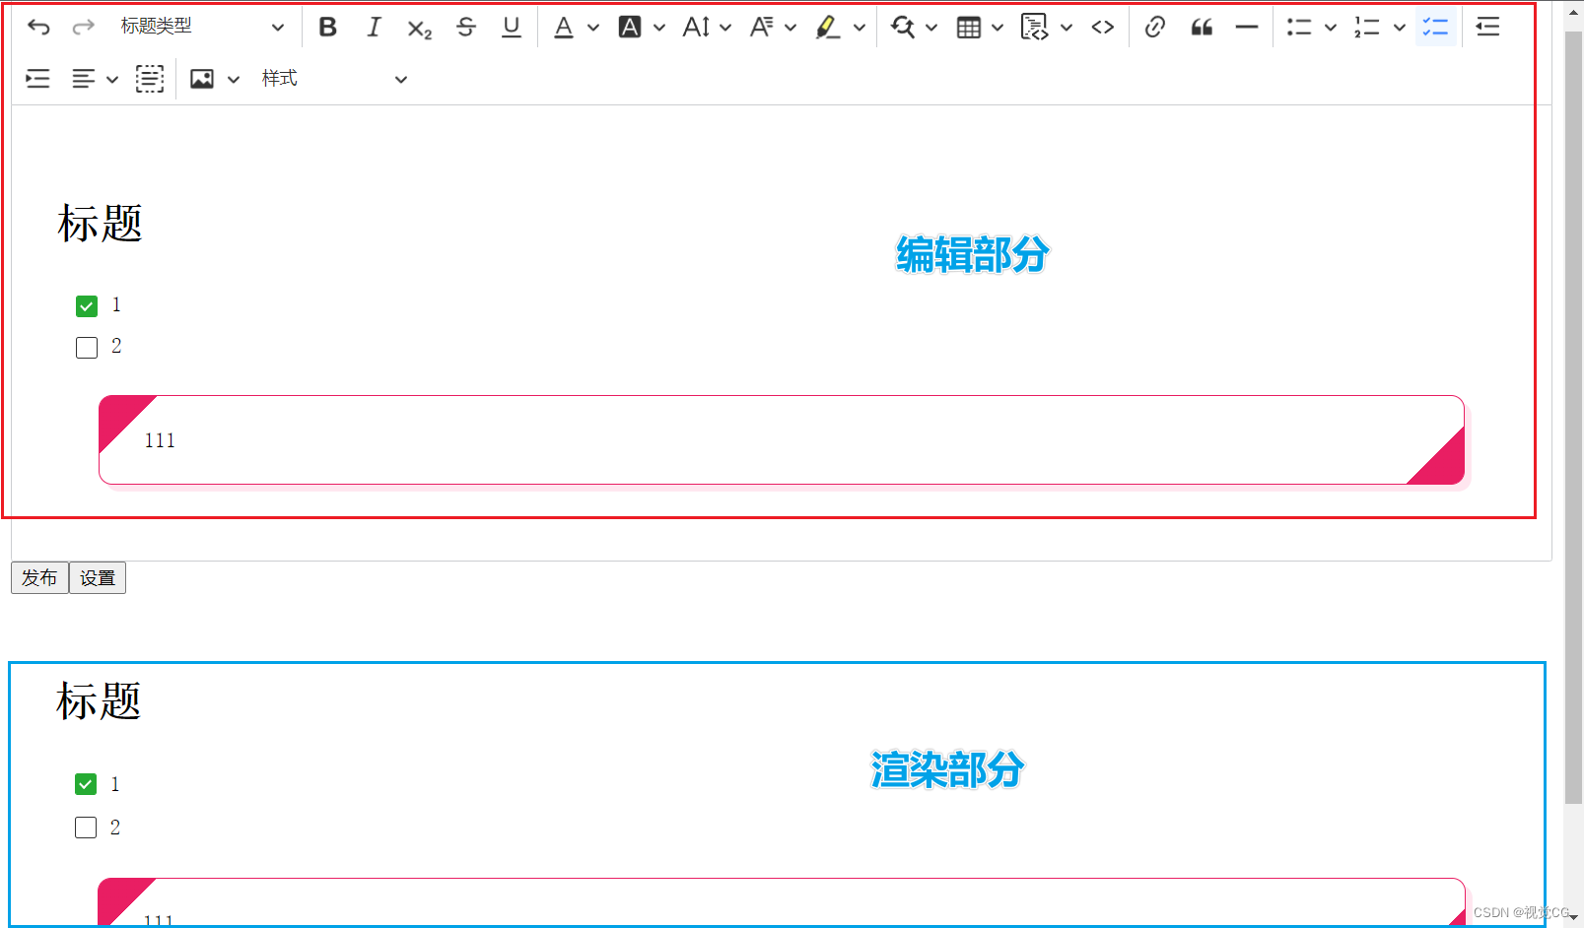Viewport: 1584px width, 928px height.
Task: Click the numbered list icon
Action: point(1366,27)
